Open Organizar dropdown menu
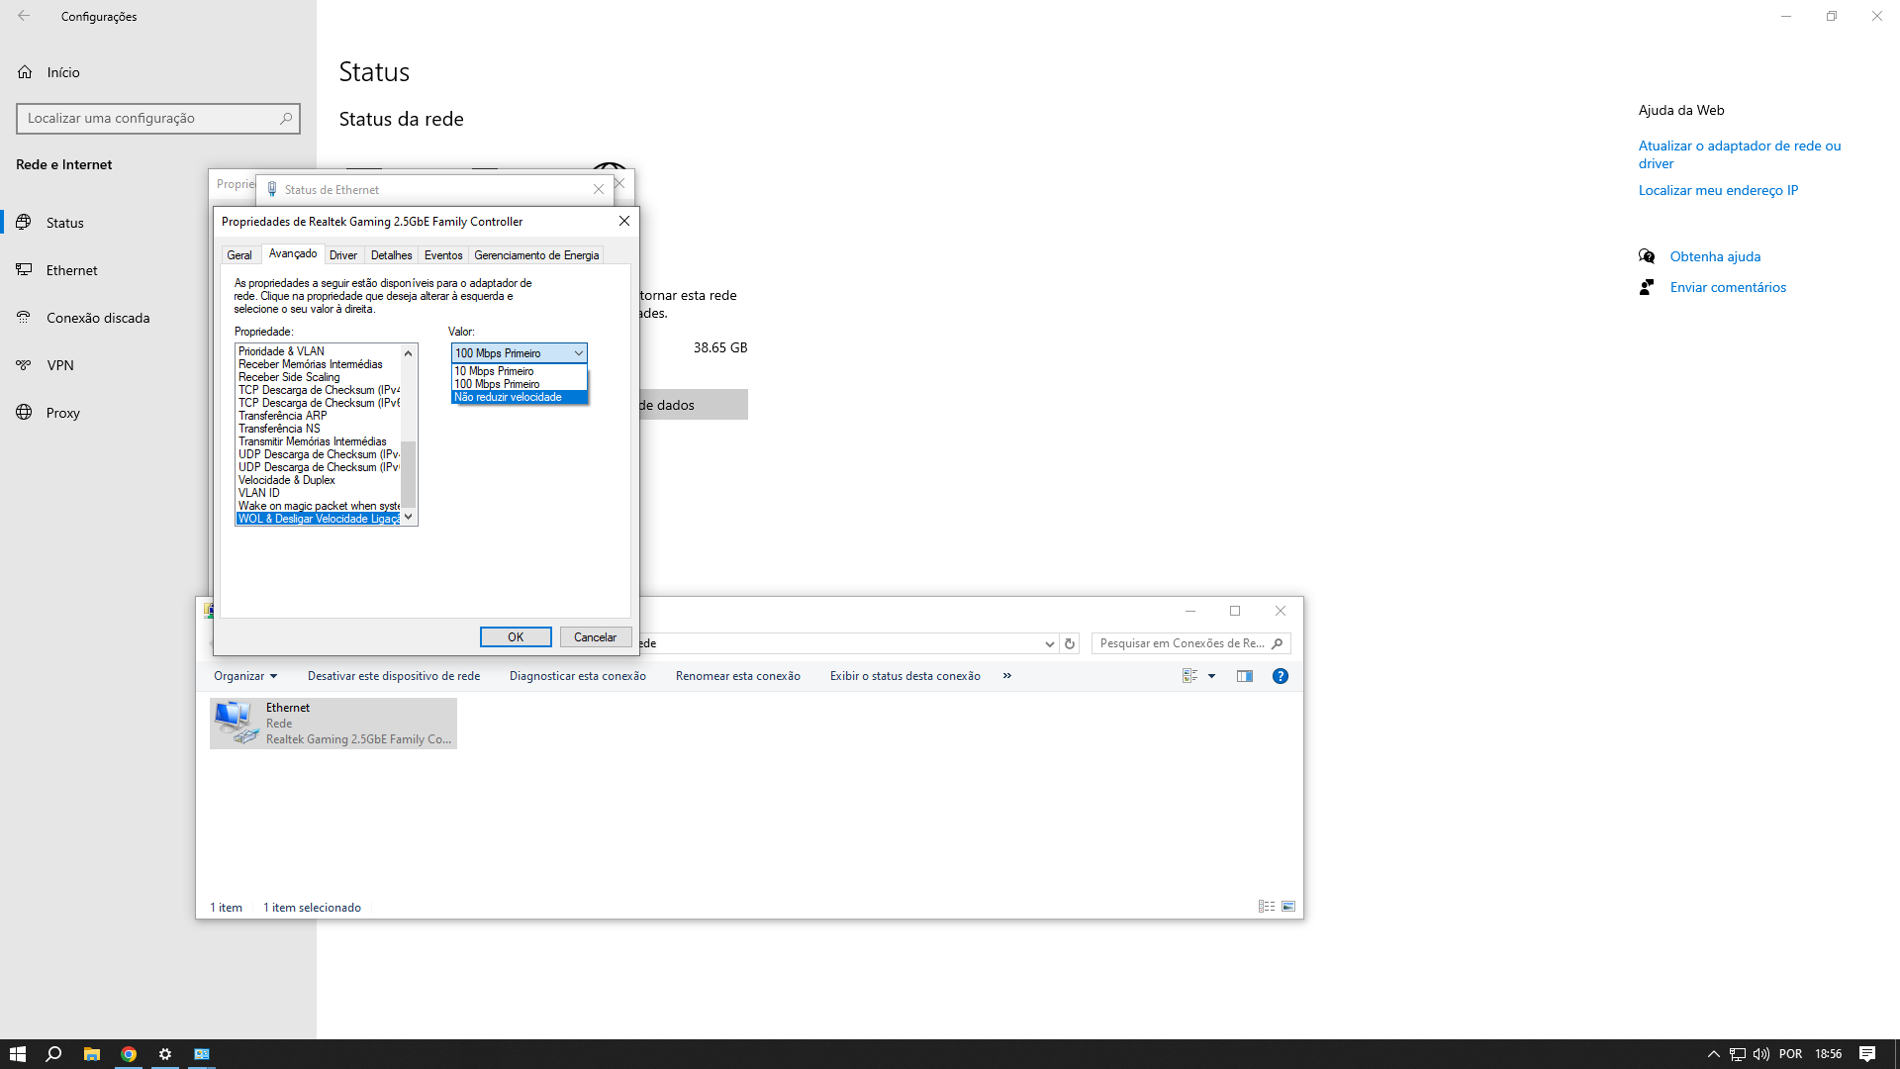Image resolution: width=1900 pixels, height=1069 pixels. click(x=245, y=676)
